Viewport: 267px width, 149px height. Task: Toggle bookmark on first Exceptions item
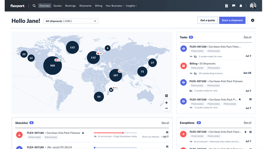[x=250, y=132]
